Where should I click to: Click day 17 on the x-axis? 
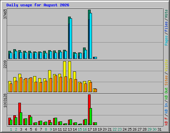[90, 129]
